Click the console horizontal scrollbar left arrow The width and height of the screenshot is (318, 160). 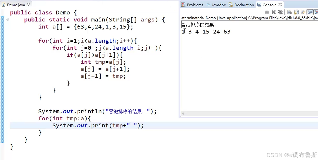coord(183,114)
